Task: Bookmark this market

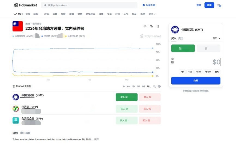Action: [158, 26]
